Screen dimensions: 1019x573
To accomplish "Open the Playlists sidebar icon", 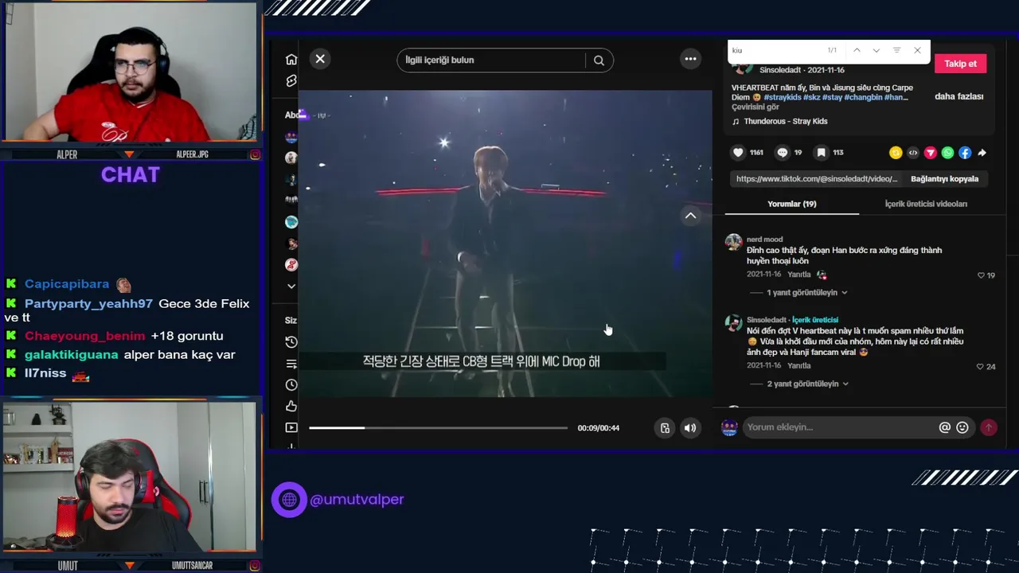I will (291, 364).
